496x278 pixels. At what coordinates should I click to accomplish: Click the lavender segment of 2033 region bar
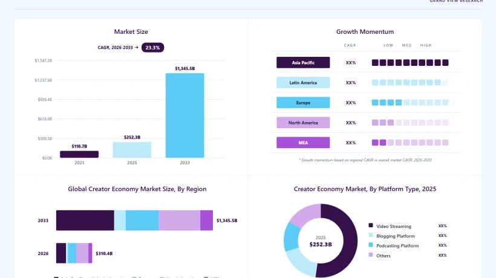point(180,220)
